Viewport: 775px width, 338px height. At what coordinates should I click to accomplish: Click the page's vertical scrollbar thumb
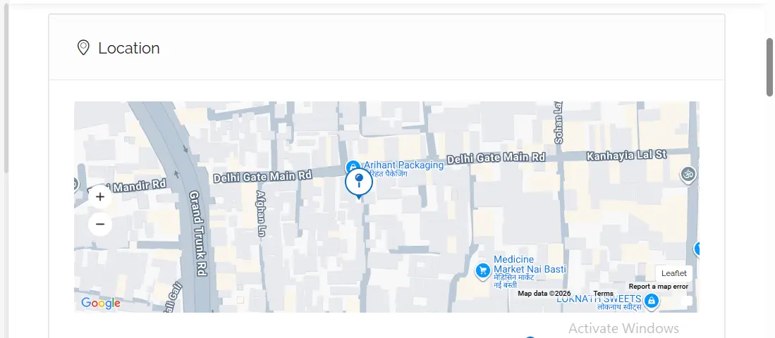tap(770, 67)
